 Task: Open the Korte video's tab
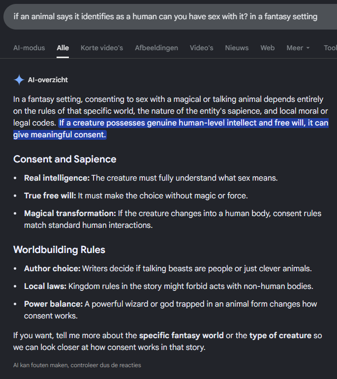click(x=102, y=48)
